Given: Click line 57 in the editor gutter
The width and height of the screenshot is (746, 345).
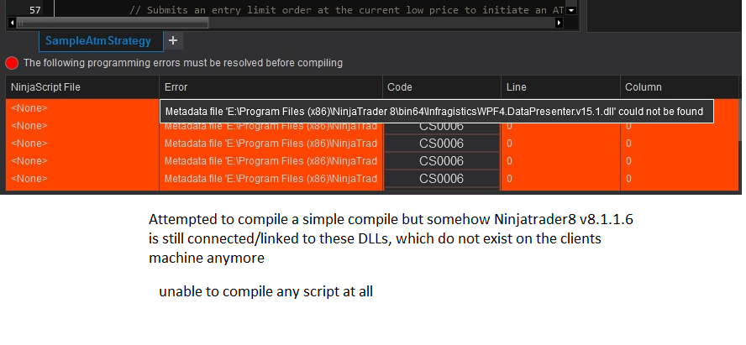Looking at the screenshot, I should click(x=34, y=10).
